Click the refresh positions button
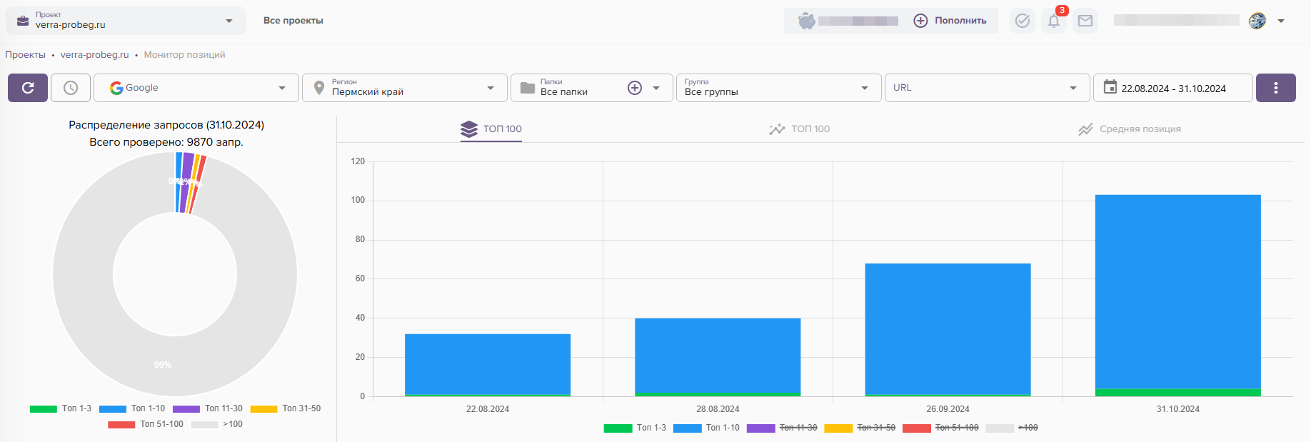 (28, 88)
